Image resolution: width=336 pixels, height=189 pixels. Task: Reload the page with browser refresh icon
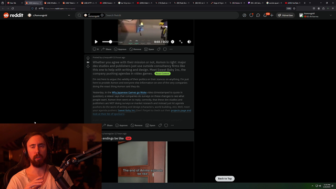[x=13, y=8]
